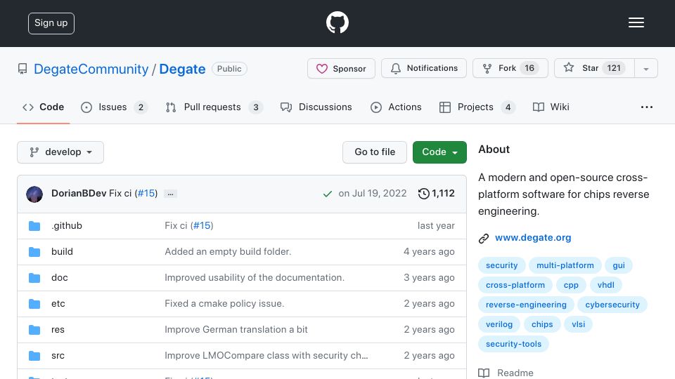Viewport: 675px width, 379px height.
Task: Open the Projects tab
Action: pyautogui.click(x=477, y=107)
